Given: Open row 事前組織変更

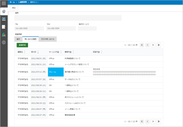Looking at the screenshot, I should pyautogui.click(x=89, y=115).
